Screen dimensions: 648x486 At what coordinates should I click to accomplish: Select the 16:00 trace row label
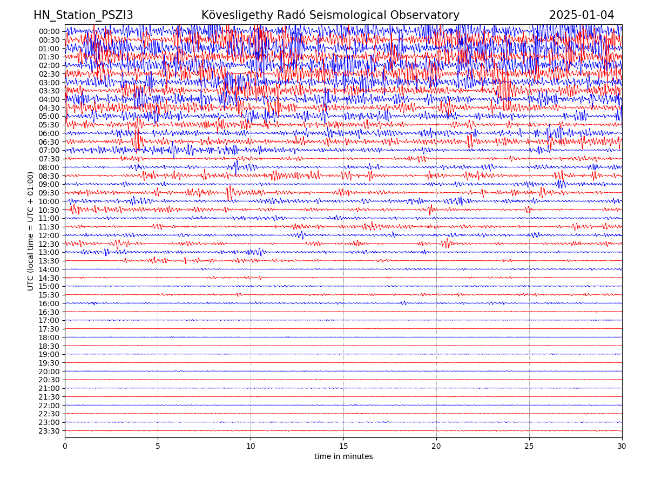49,303
